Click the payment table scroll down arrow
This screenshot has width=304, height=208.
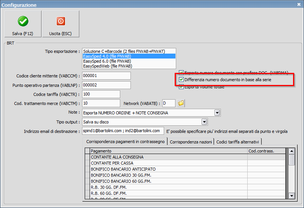(292, 196)
